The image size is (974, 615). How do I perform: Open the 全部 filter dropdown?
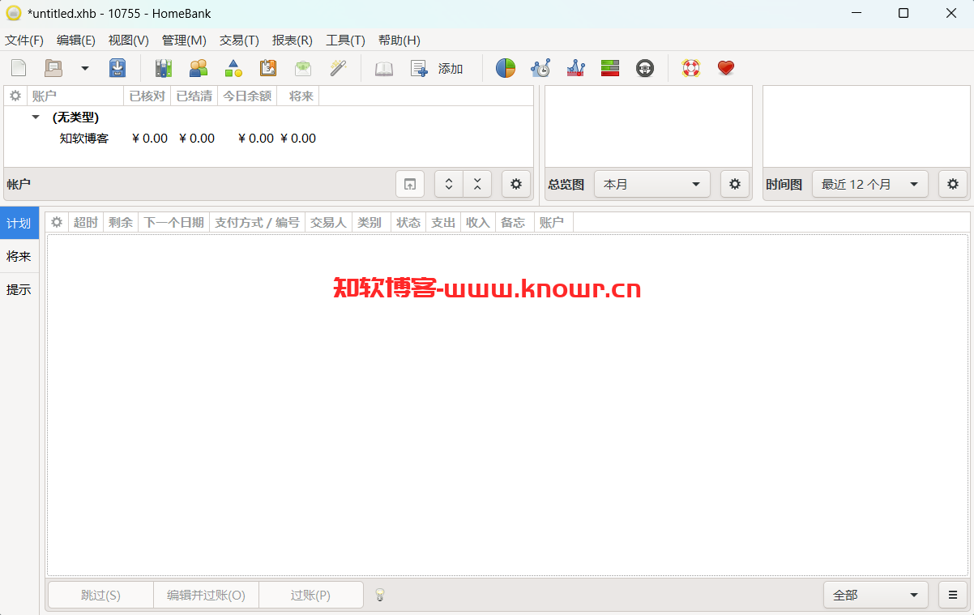point(876,595)
